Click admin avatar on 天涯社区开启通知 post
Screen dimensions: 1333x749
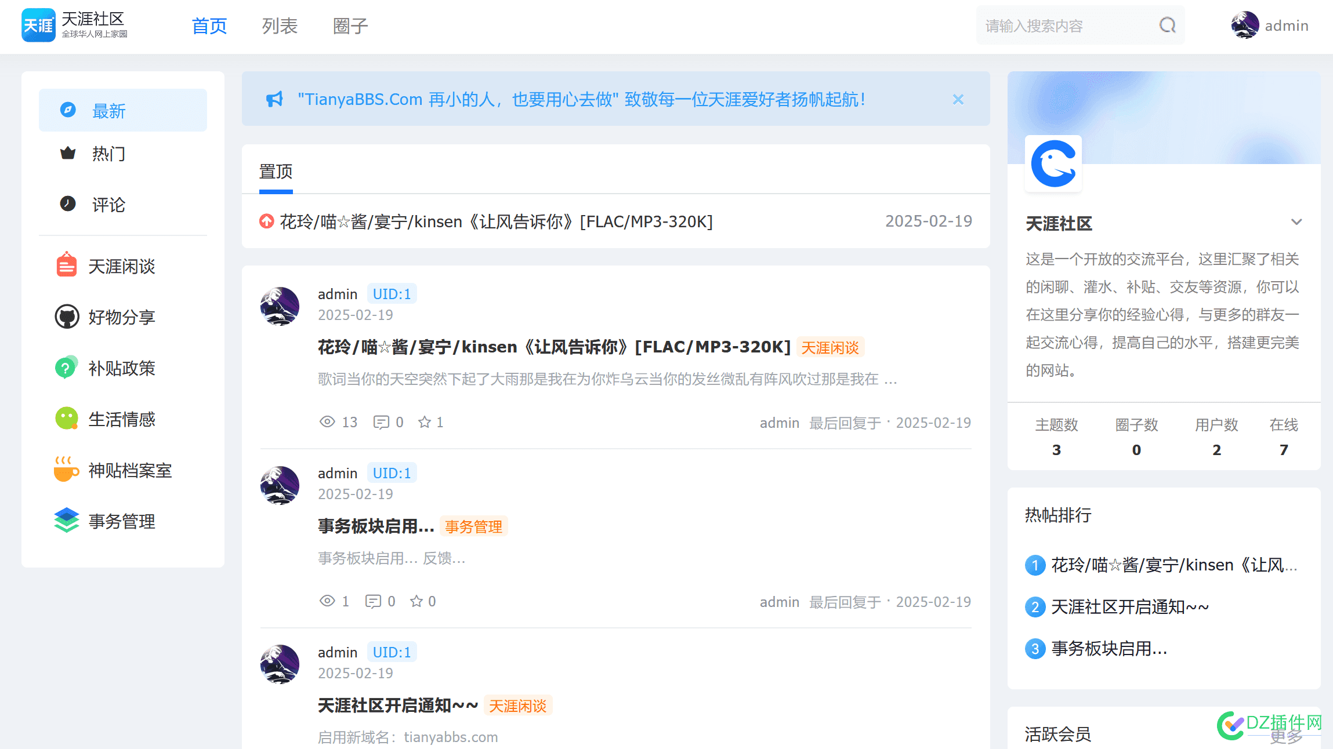[280, 664]
